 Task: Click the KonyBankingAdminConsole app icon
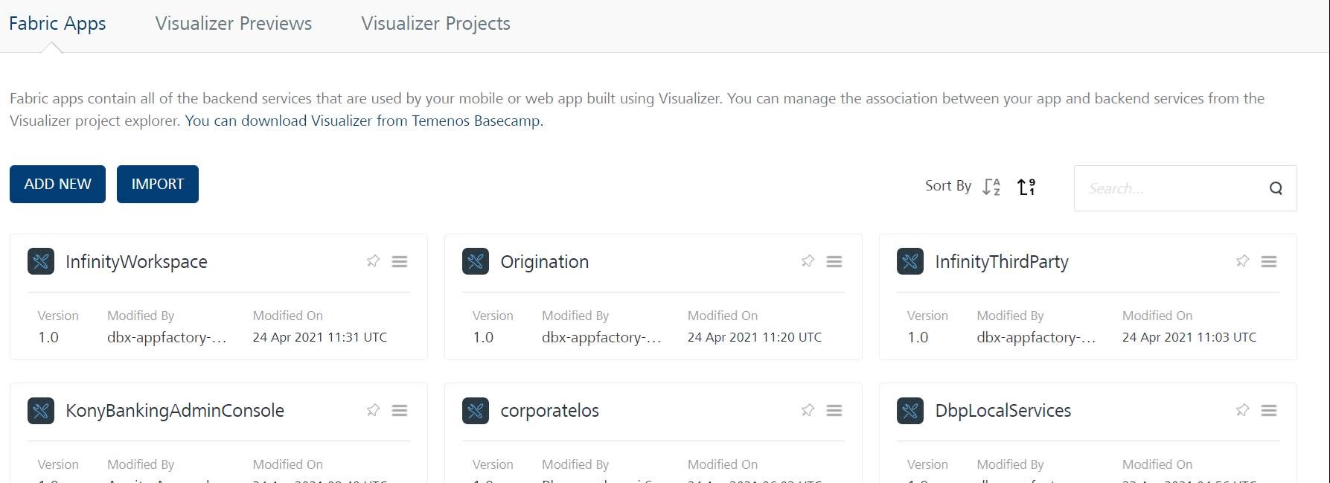[41, 410]
